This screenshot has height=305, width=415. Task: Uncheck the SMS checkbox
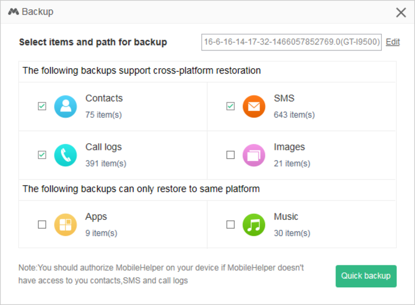tap(231, 107)
